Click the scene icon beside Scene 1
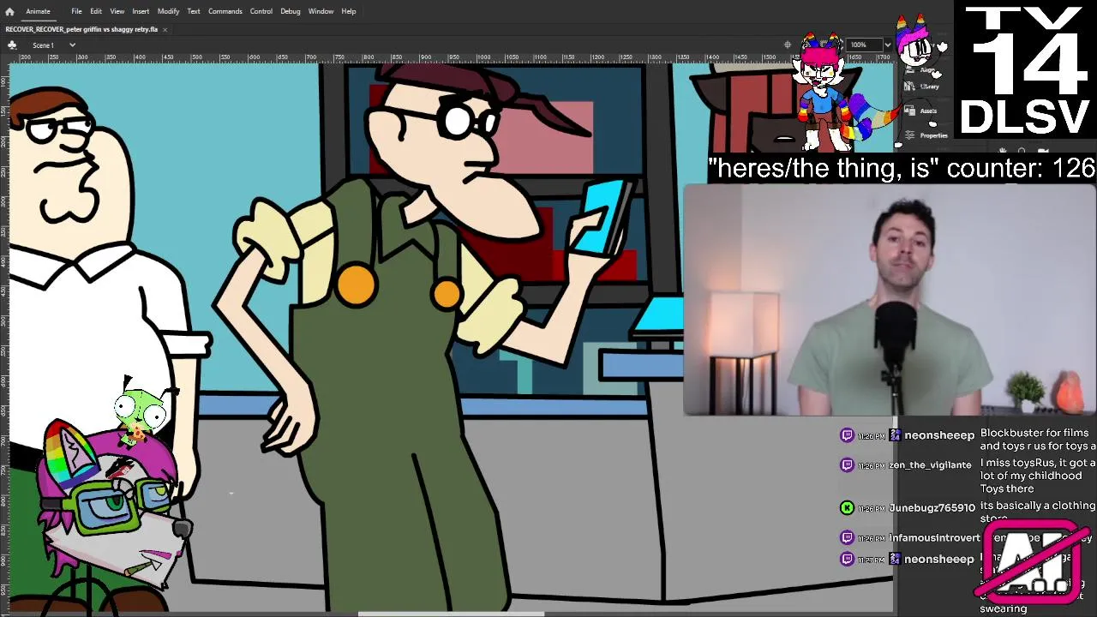The image size is (1097, 617). 12,45
